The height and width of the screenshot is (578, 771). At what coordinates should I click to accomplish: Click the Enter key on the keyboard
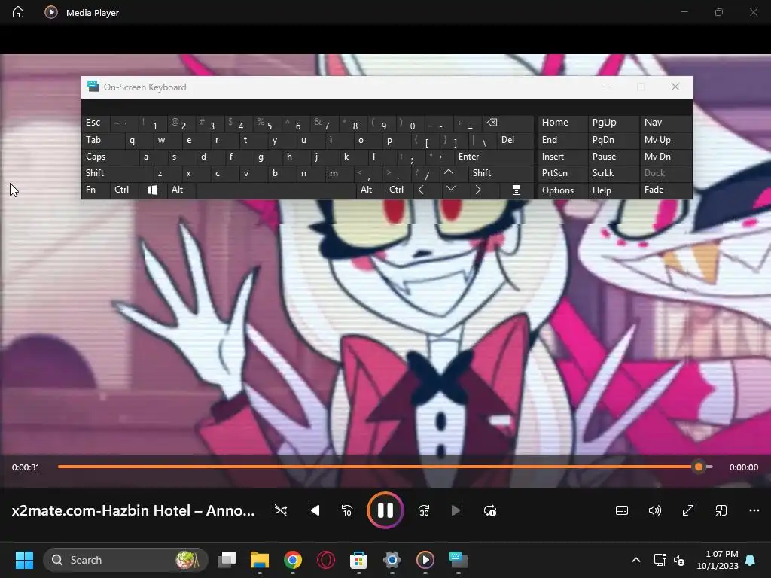pyautogui.click(x=494, y=157)
